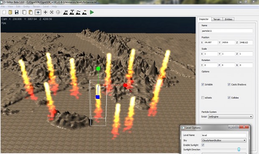Toggle the Enable Sunlight checkbox
Image resolution: width=259 pixels, height=154 pixels.
[x=203, y=145]
